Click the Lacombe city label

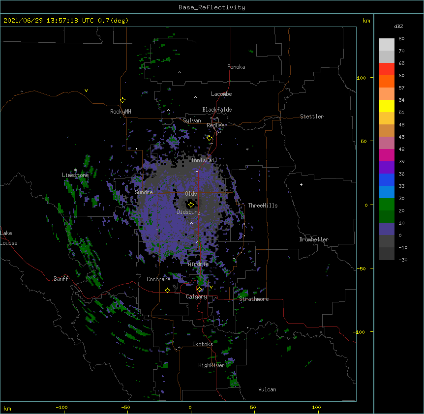(x=221, y=94)
